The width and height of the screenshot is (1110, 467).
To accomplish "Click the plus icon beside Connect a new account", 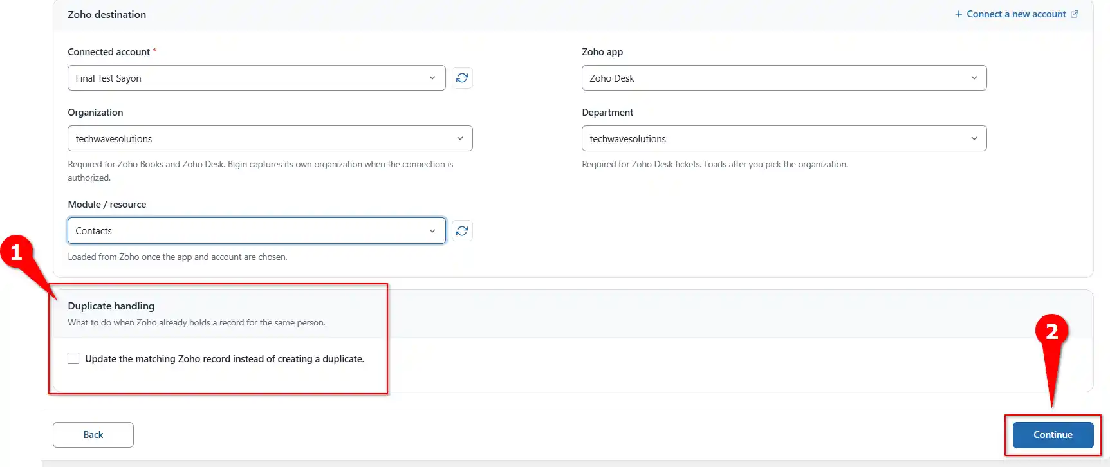I will pyautogui.click(x=958, y=14).
